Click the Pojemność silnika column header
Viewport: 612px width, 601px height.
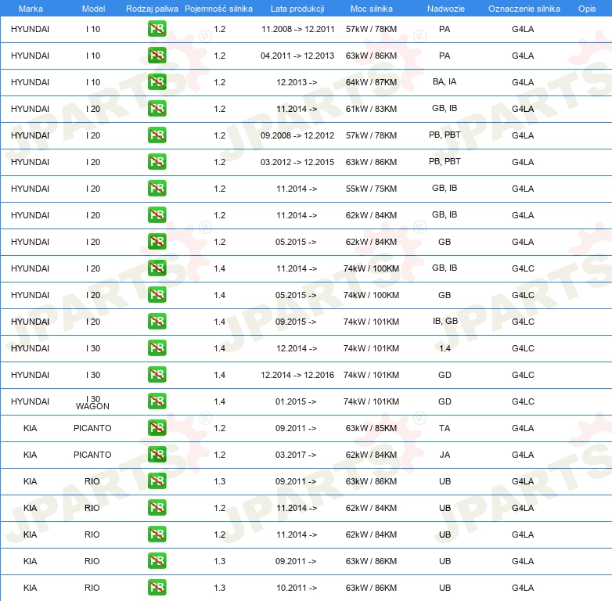click(x=218, y=9)
